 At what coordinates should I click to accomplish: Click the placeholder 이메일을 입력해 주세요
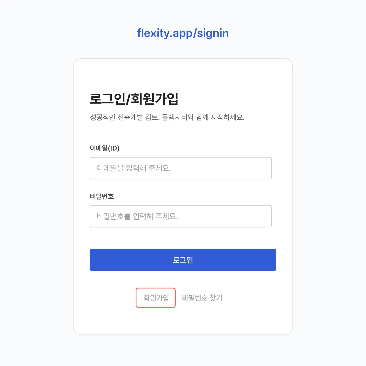[x=134, y=168]
